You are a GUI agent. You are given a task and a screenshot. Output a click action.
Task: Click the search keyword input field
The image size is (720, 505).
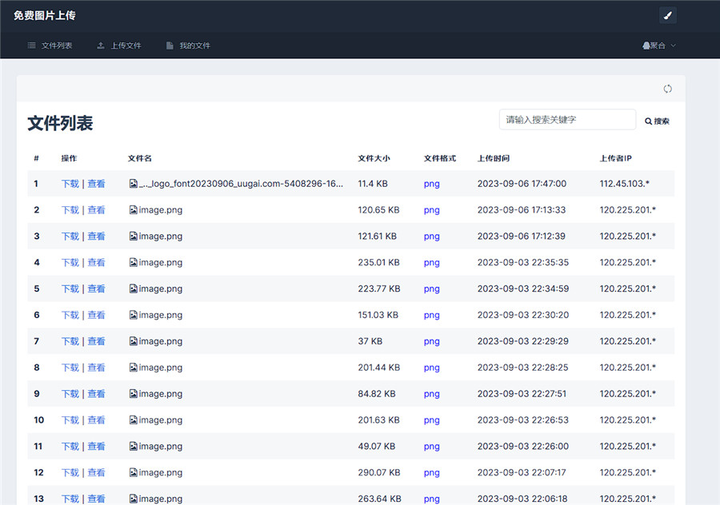click(x=567, y=120)
